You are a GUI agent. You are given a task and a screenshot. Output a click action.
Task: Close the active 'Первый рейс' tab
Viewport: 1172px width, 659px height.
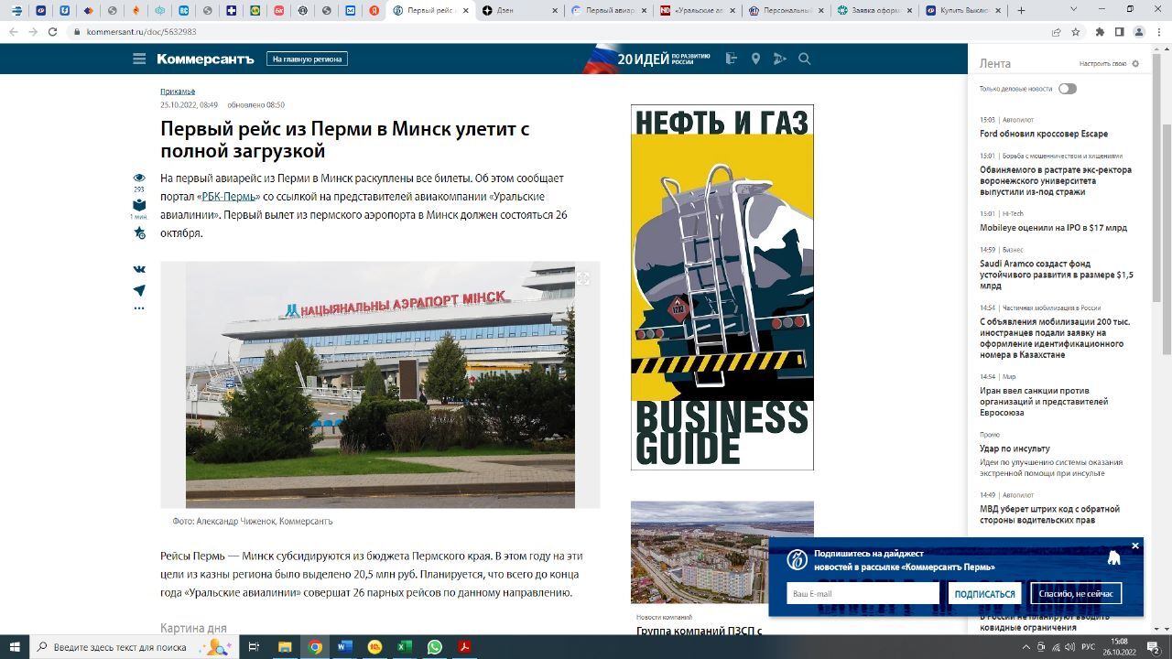[465, 11]
